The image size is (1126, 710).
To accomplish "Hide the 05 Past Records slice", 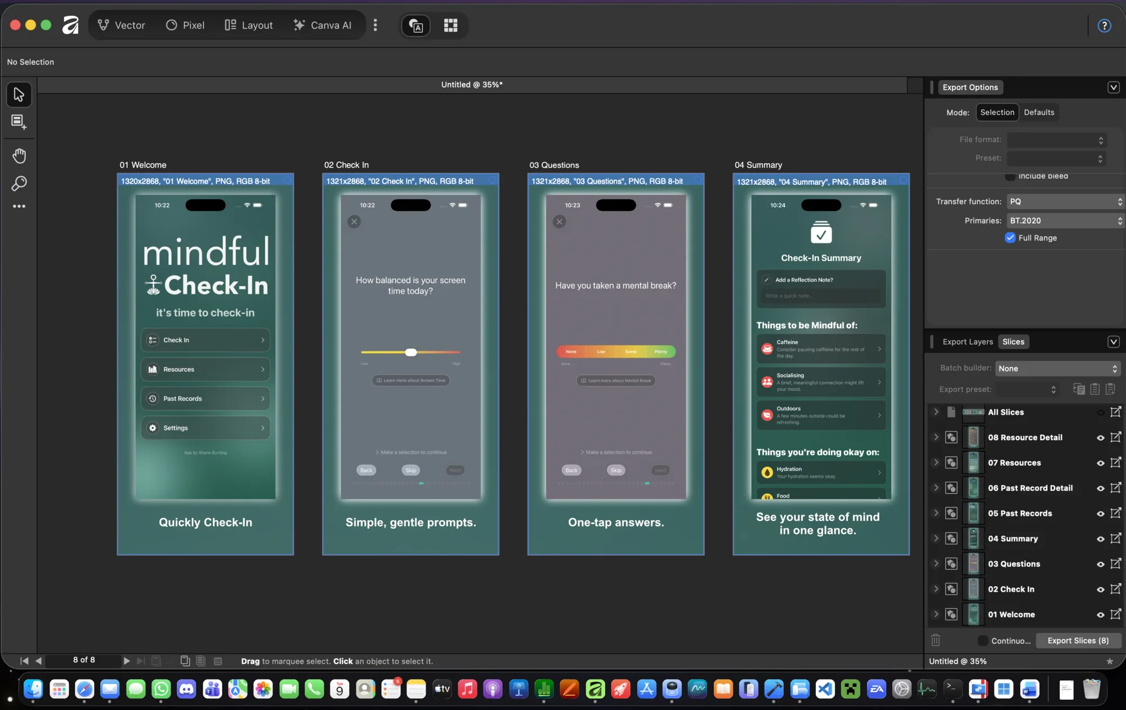I will (1100, 513).
